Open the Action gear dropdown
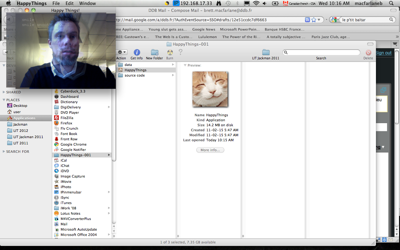Screen dimensions: 400x250 (x=121, y=52)
